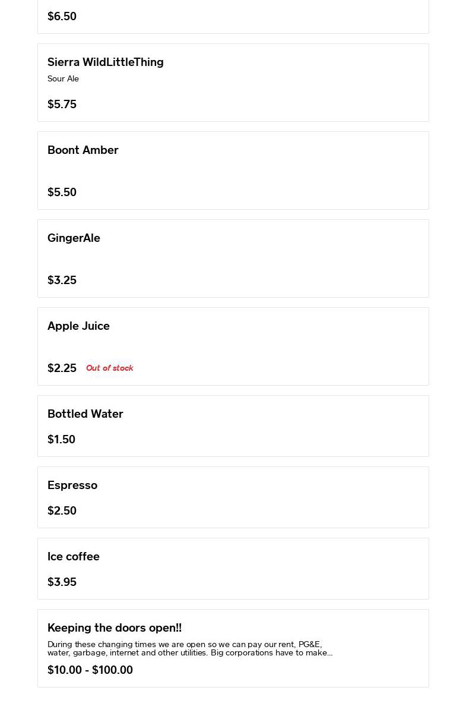
Task: Click the red Out of stock badge
Action: (x=110, y=368)
